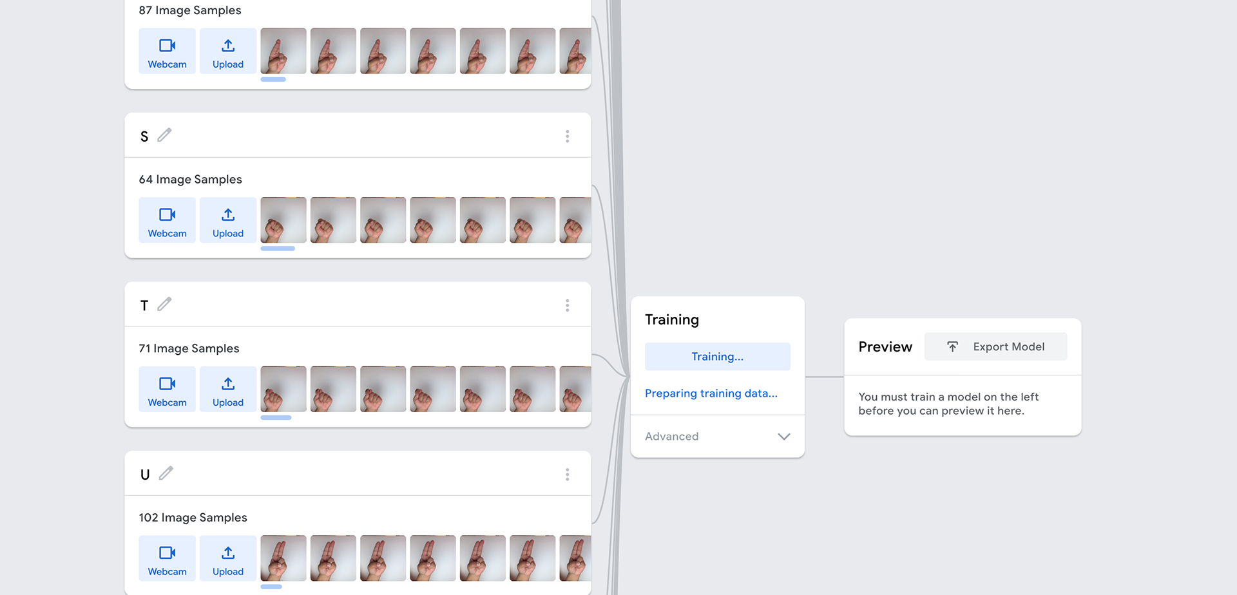This screenshot has width=1237, height=595.
Task: Click the 87 samples class thumbnails scrollbar
Action: click(273, 80)
